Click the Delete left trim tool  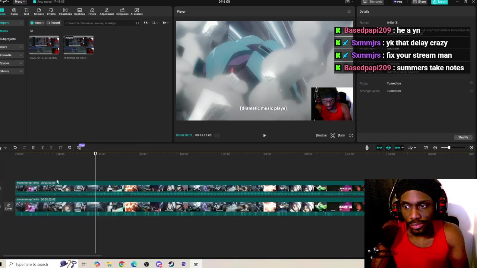(42, 148)
